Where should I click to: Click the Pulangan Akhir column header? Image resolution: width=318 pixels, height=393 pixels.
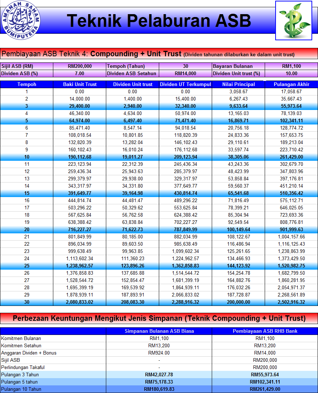coord(292,84)
